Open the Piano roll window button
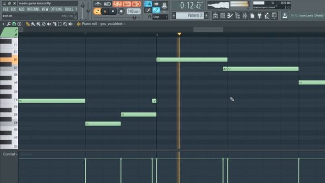The width and height of the screenshot is (325, 183). 230,16
